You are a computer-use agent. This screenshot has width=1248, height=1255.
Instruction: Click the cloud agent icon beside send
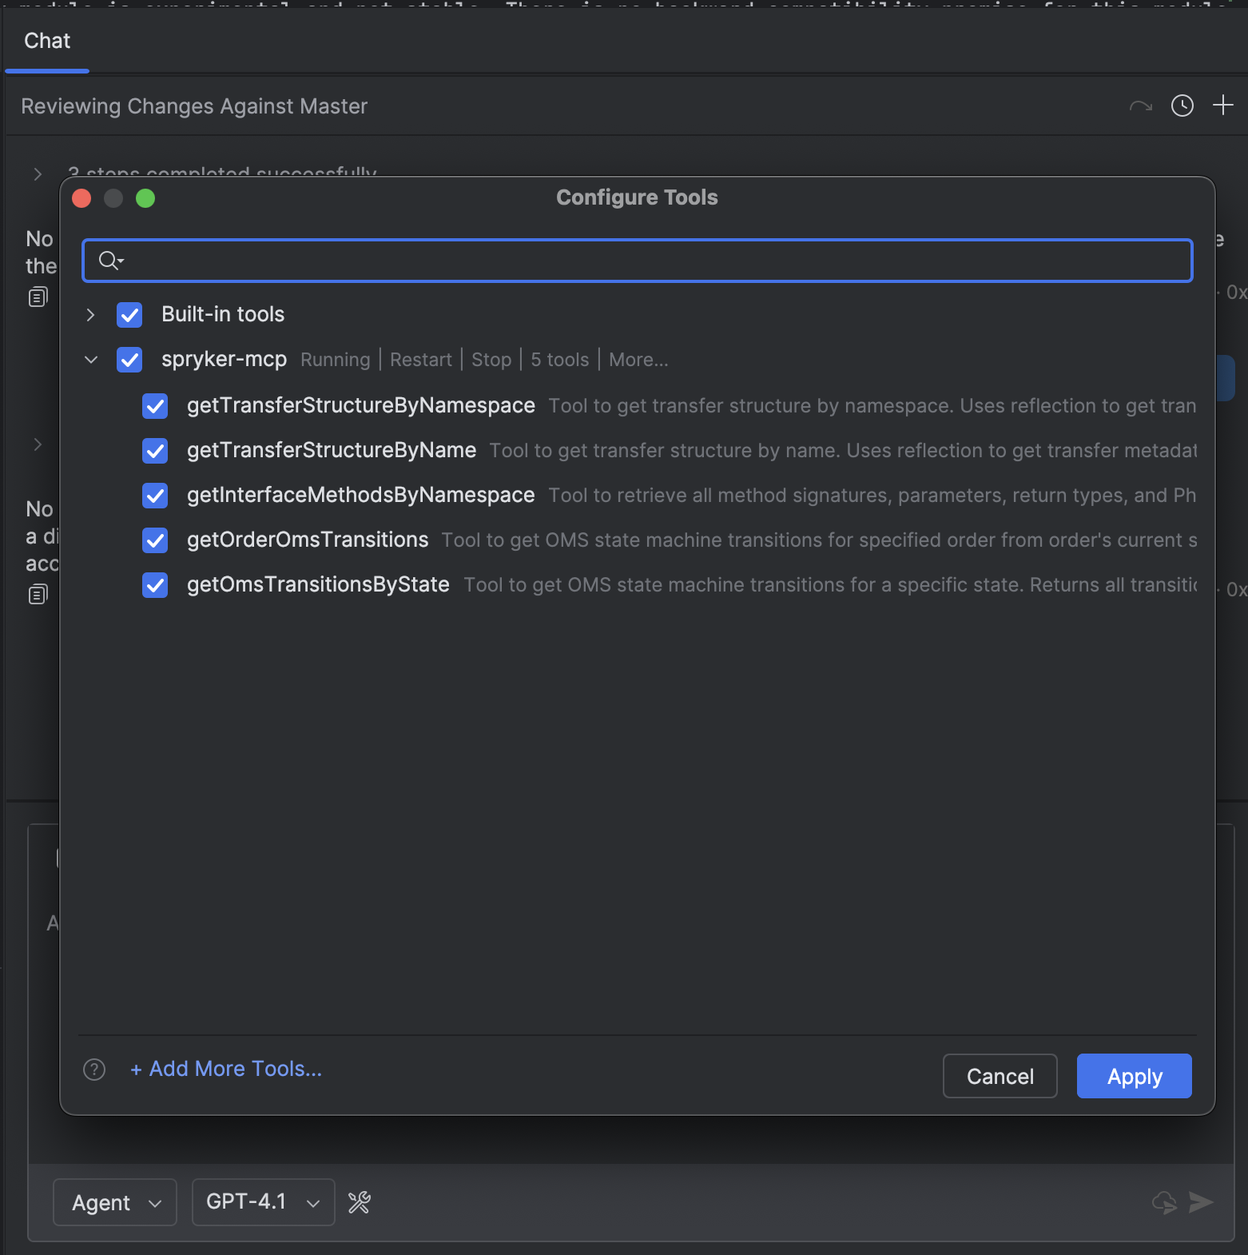pos(1164,1202)
